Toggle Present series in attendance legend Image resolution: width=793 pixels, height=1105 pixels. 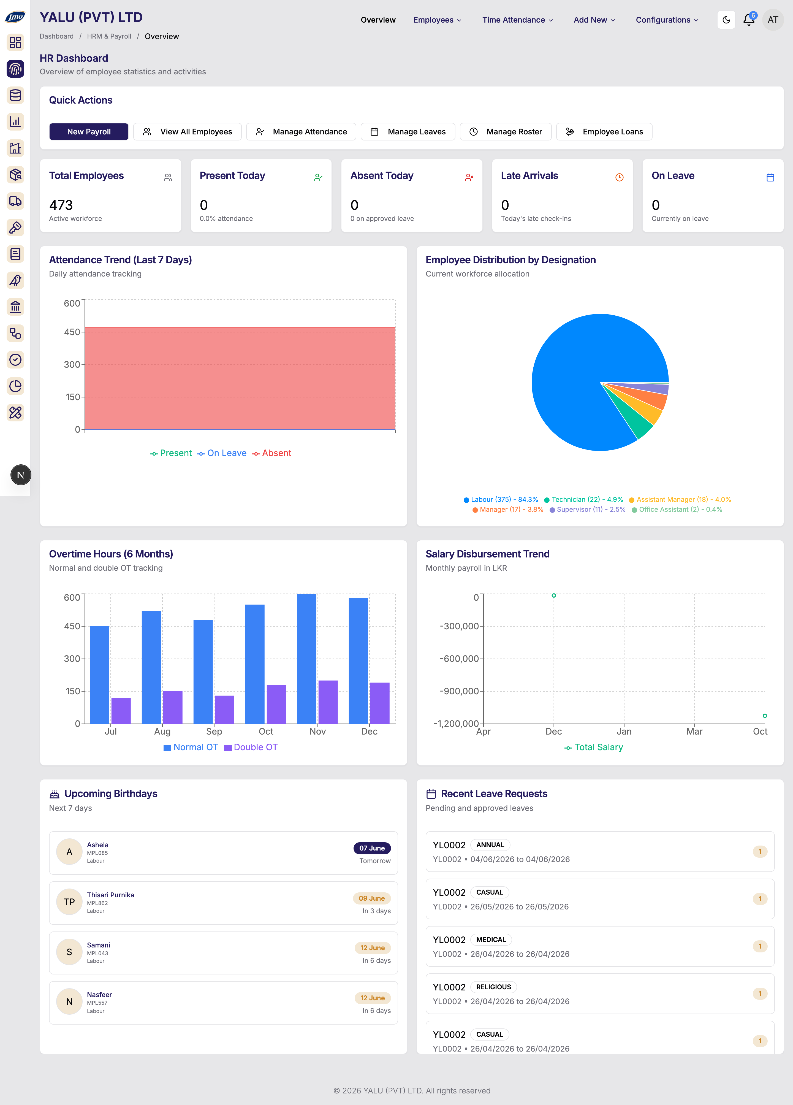click(x=171, y=453)
